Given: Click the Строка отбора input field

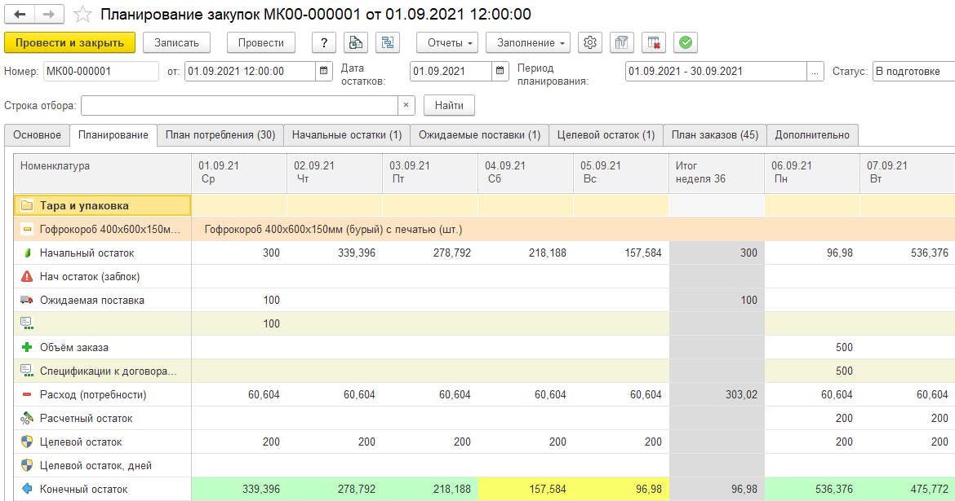Looking at the screenshot, I should 239,105.
